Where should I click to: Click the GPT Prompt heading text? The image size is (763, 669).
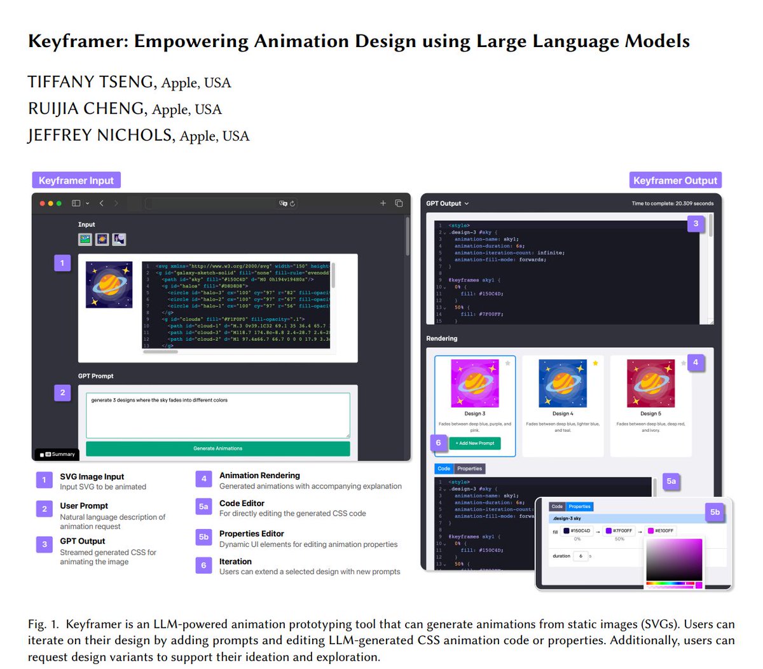96,376
